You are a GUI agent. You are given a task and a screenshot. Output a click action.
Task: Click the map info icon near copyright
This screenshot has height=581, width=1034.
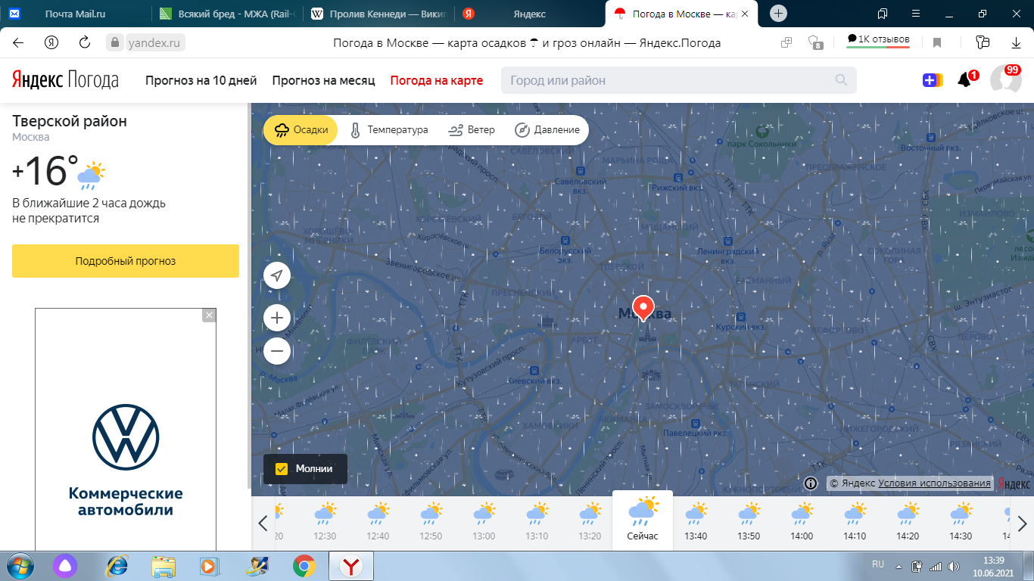(x=811, y=483)
